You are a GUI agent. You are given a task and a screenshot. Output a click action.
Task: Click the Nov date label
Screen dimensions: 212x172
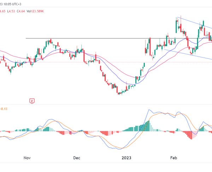27,158
